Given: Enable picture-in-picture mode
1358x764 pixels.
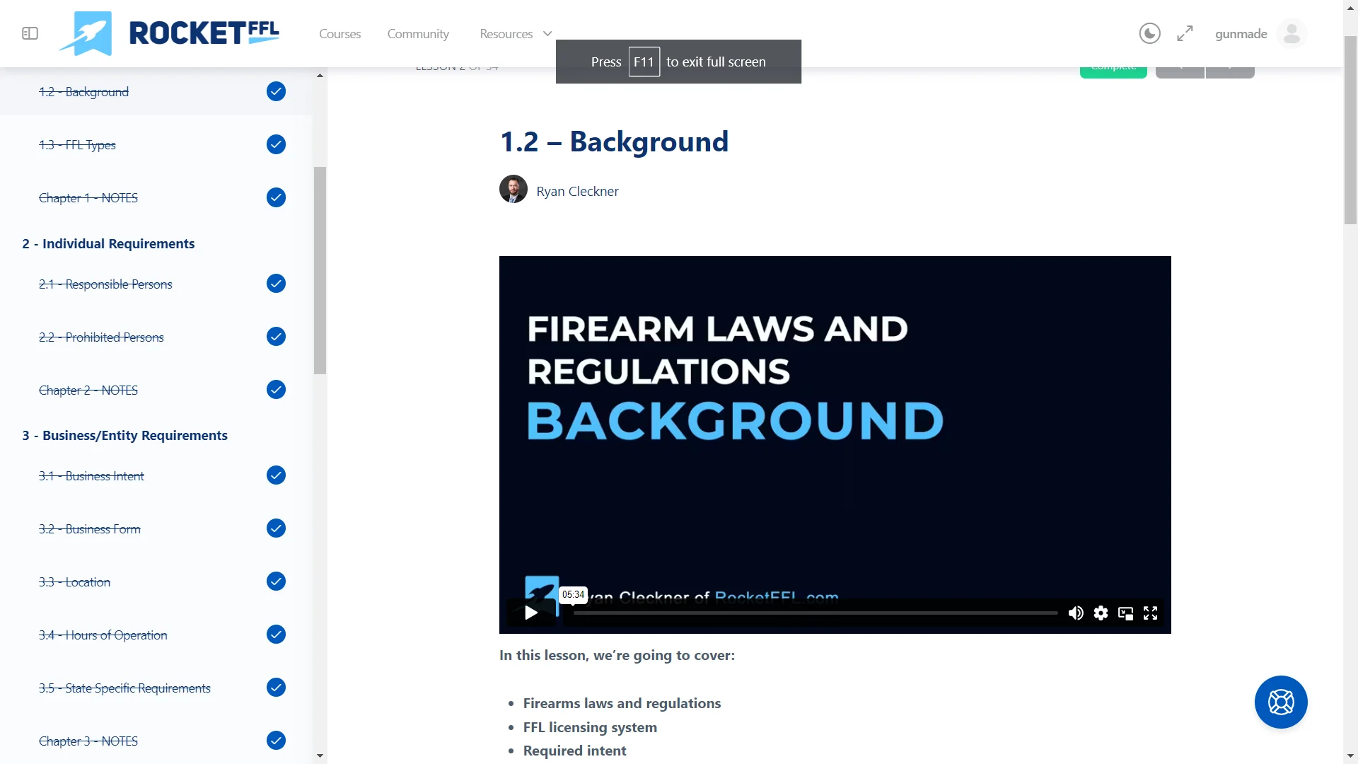Looking at the screenshot, I should point(1125,613).
